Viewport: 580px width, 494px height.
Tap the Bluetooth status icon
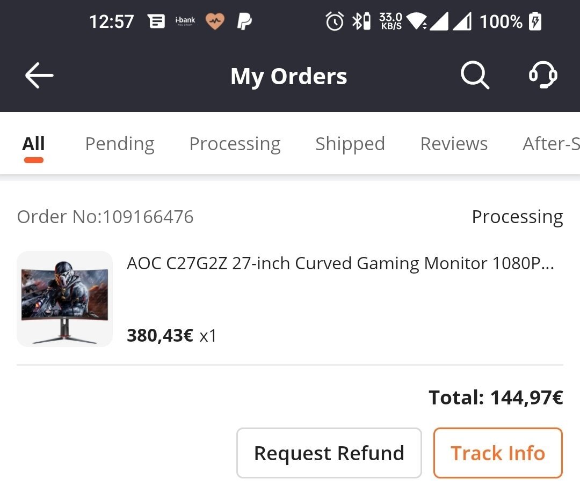tap(360, 22)
